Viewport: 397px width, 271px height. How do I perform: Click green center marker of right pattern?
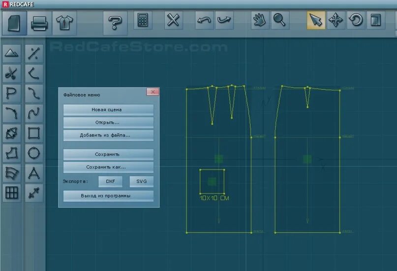point(307,159)
